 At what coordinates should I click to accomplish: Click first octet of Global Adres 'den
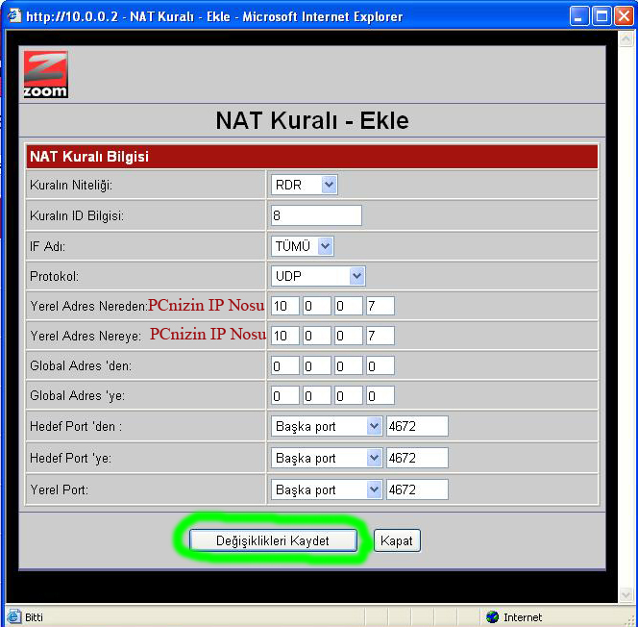pyautogui.click(x=284, y=366)
